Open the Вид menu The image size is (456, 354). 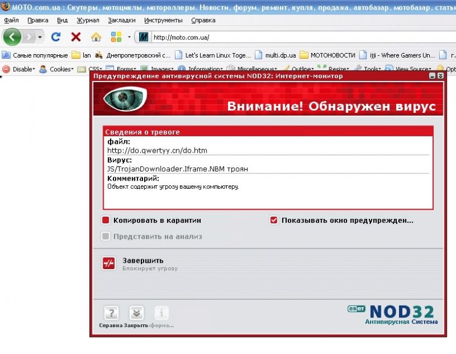(62, 20)
